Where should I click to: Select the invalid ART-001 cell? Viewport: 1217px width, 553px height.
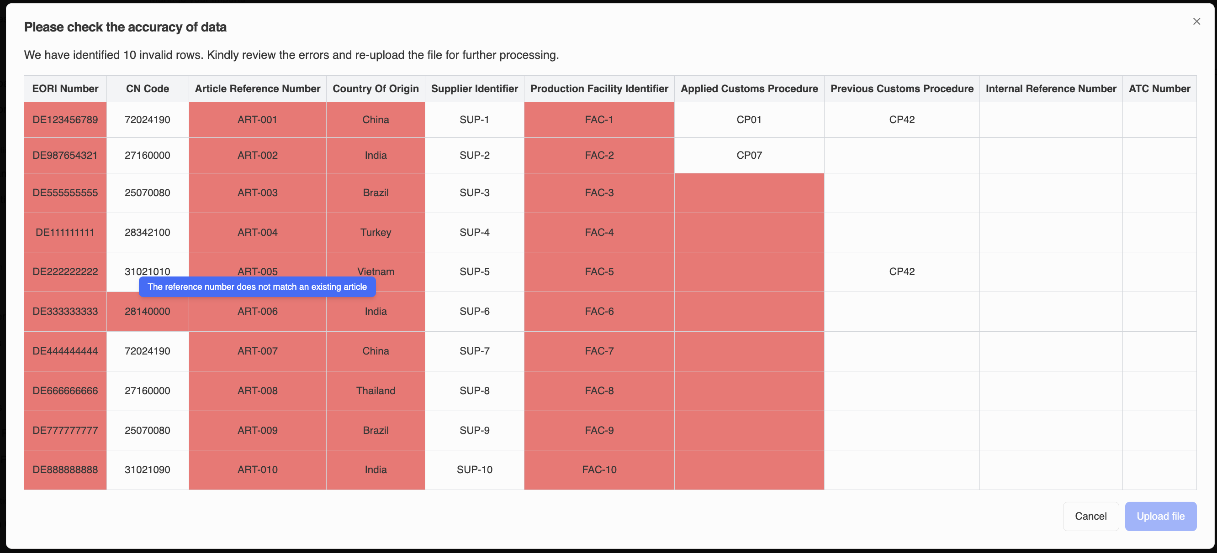pos(258,120)
